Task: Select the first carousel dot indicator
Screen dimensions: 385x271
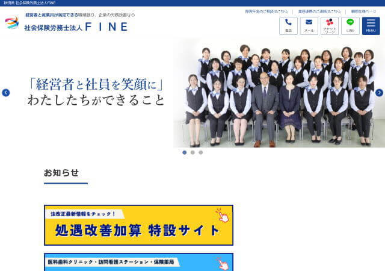Action: tap(185, 152)
